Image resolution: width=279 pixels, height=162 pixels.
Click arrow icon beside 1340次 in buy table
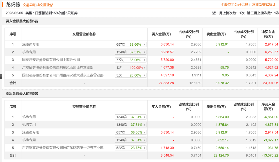click(x=145, y=52)
